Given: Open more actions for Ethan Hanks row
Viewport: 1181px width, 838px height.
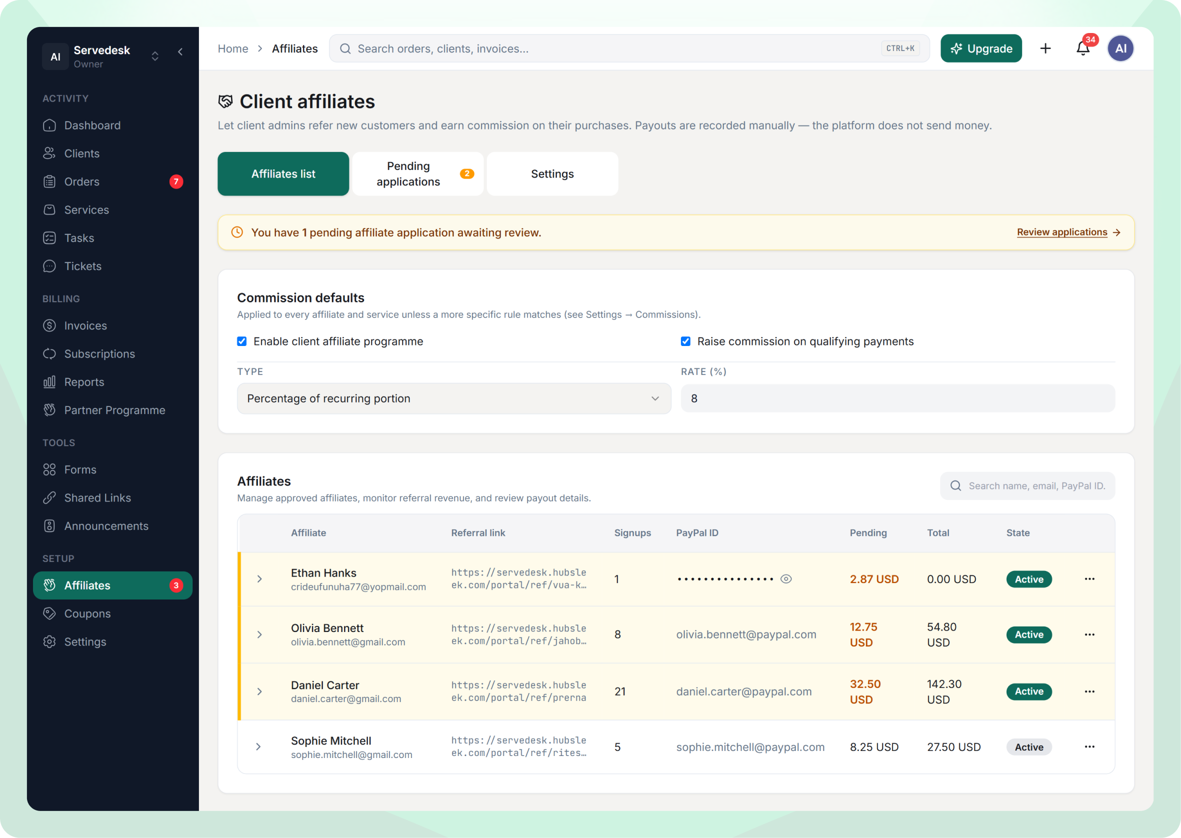Looking at the screenshot, I should 1089,579.
